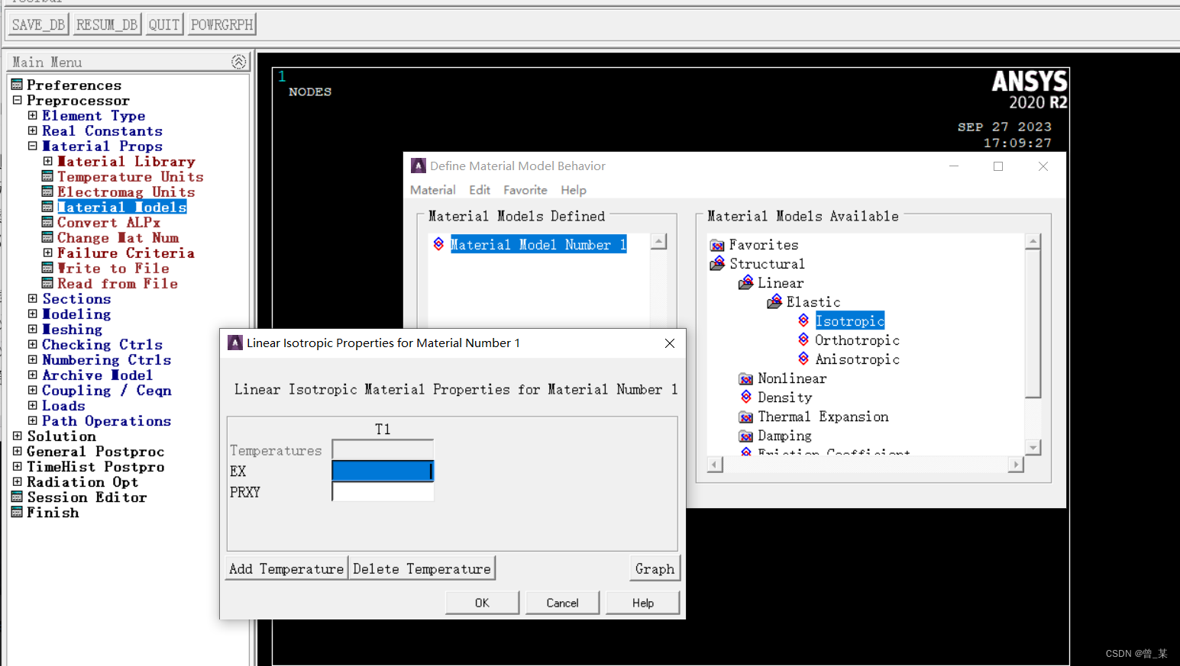Click the SAVE_DB toolbar button
1180x666 pixels.
point(38,24)
